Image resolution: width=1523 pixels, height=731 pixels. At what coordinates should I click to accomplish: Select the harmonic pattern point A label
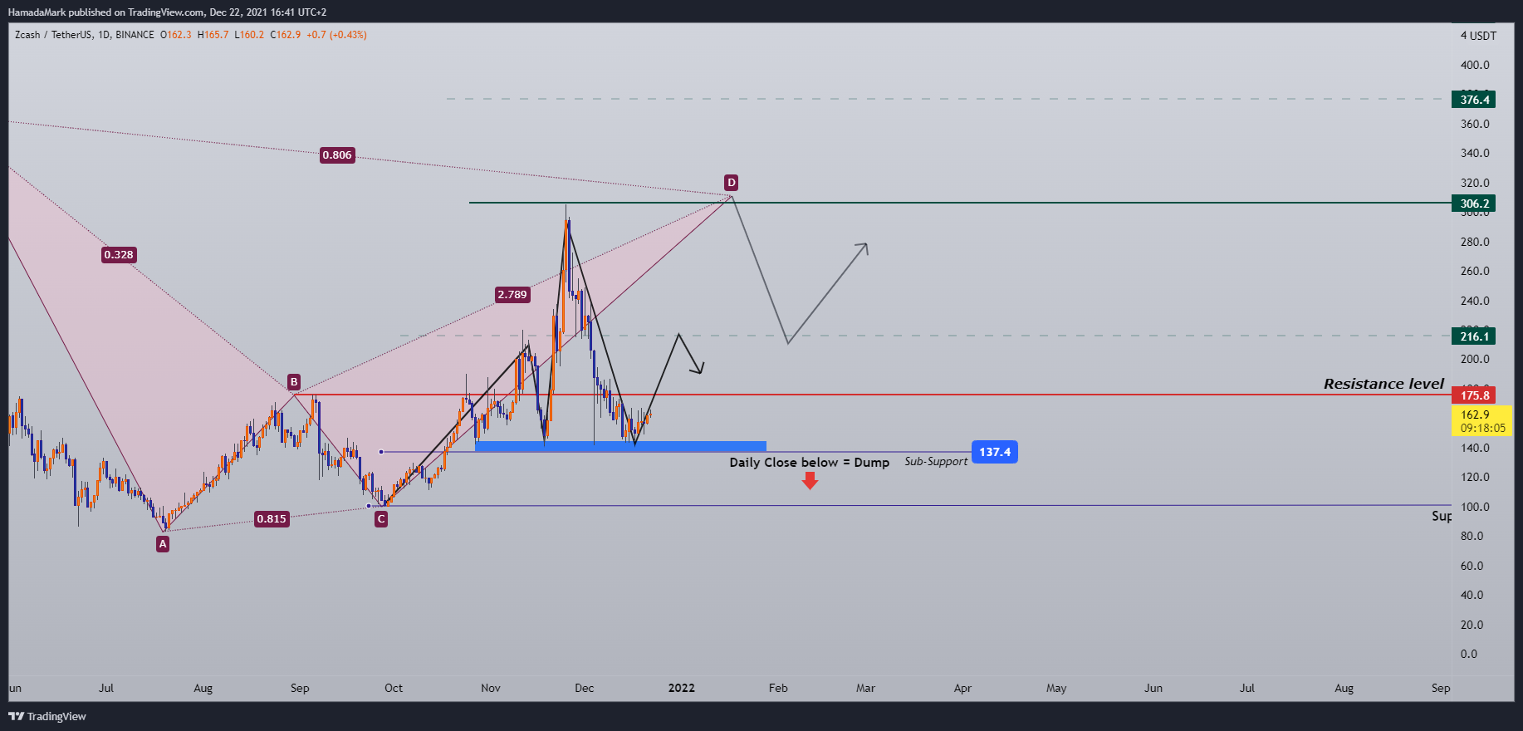[x=163, y=544]
